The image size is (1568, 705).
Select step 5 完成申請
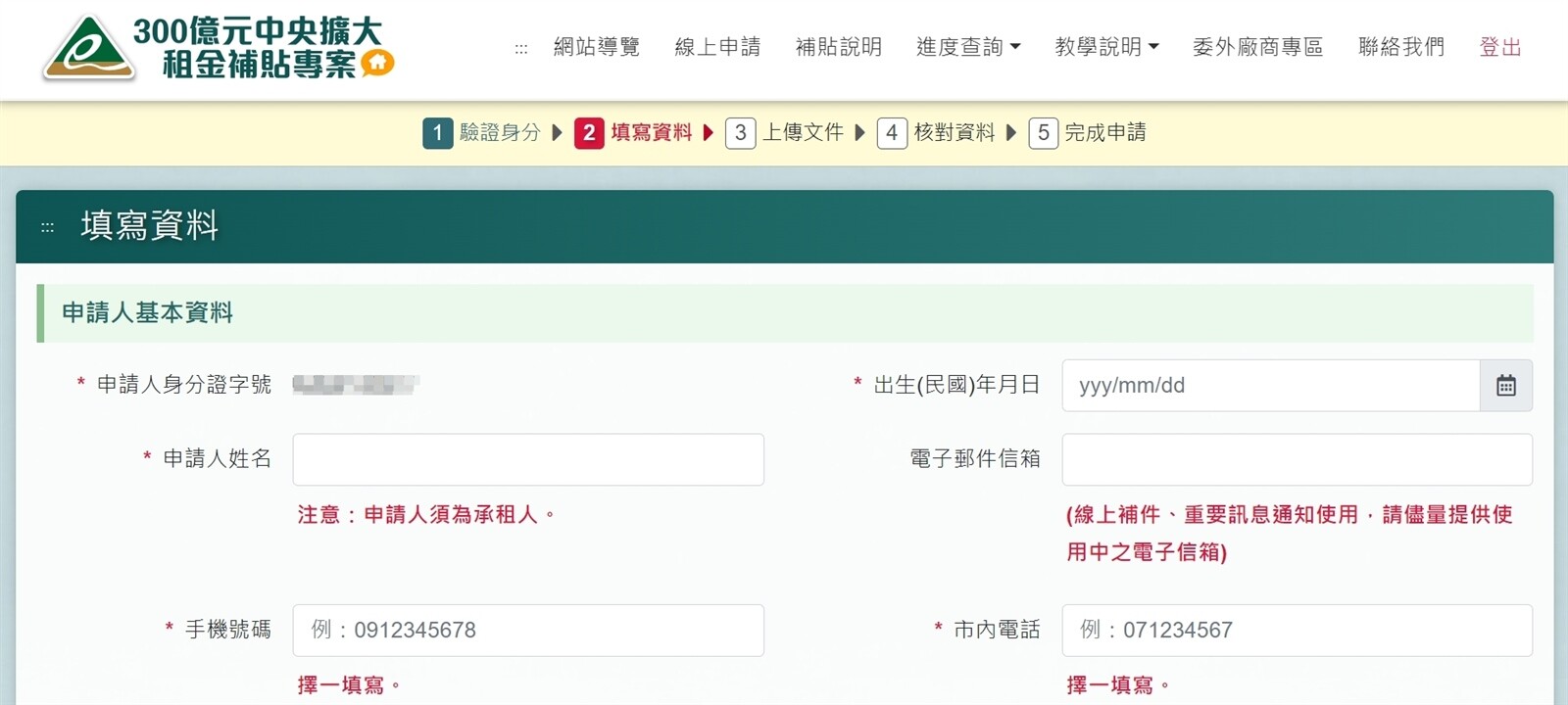(1088, 132)
